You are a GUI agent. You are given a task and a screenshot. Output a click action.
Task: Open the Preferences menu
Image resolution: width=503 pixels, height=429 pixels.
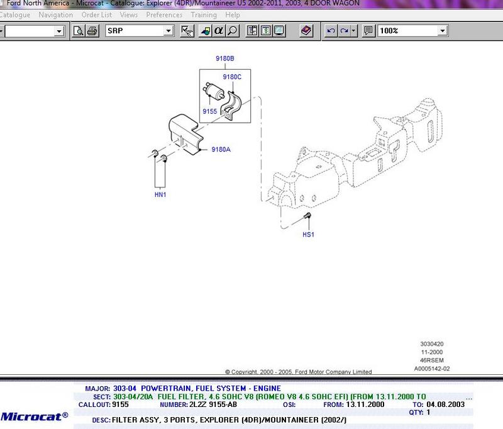(164, 14)
